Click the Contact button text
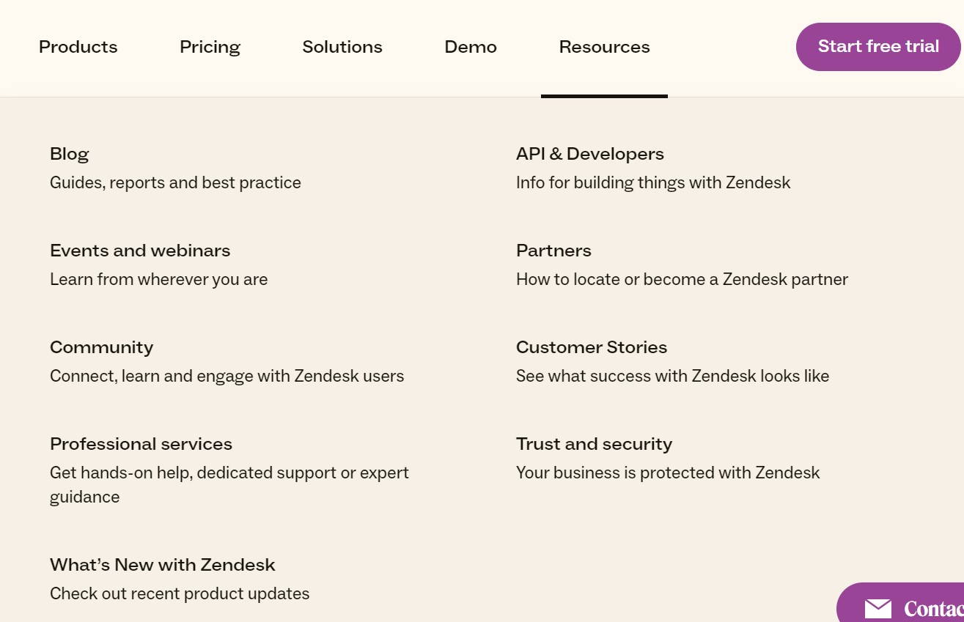This screenshot has width=964, height=622. coord(932,609)
